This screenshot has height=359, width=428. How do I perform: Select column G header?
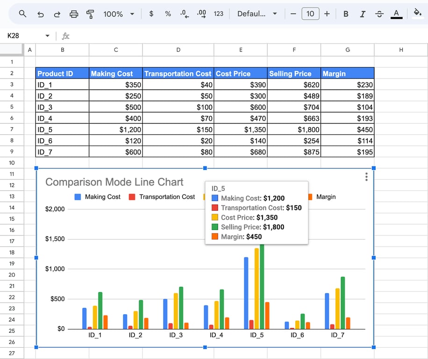coord(348,50)
